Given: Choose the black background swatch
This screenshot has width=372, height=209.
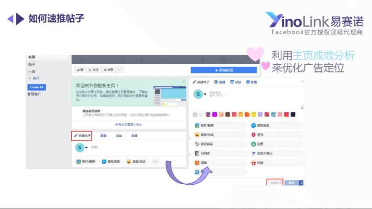Looking at the screenshot, I should [x=293, y=114].
